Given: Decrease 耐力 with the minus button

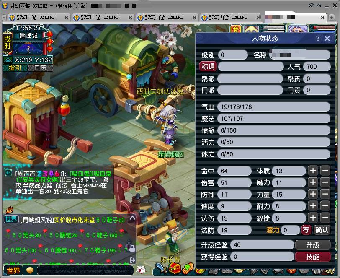Looking at the screenshot, I should click(325, 206).
